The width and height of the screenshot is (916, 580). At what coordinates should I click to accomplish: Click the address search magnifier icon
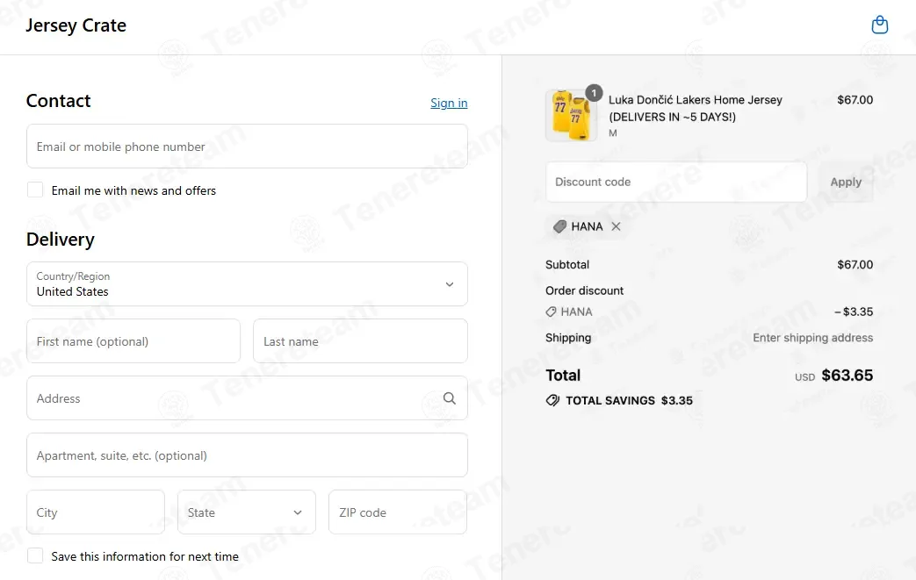point(450,398)
